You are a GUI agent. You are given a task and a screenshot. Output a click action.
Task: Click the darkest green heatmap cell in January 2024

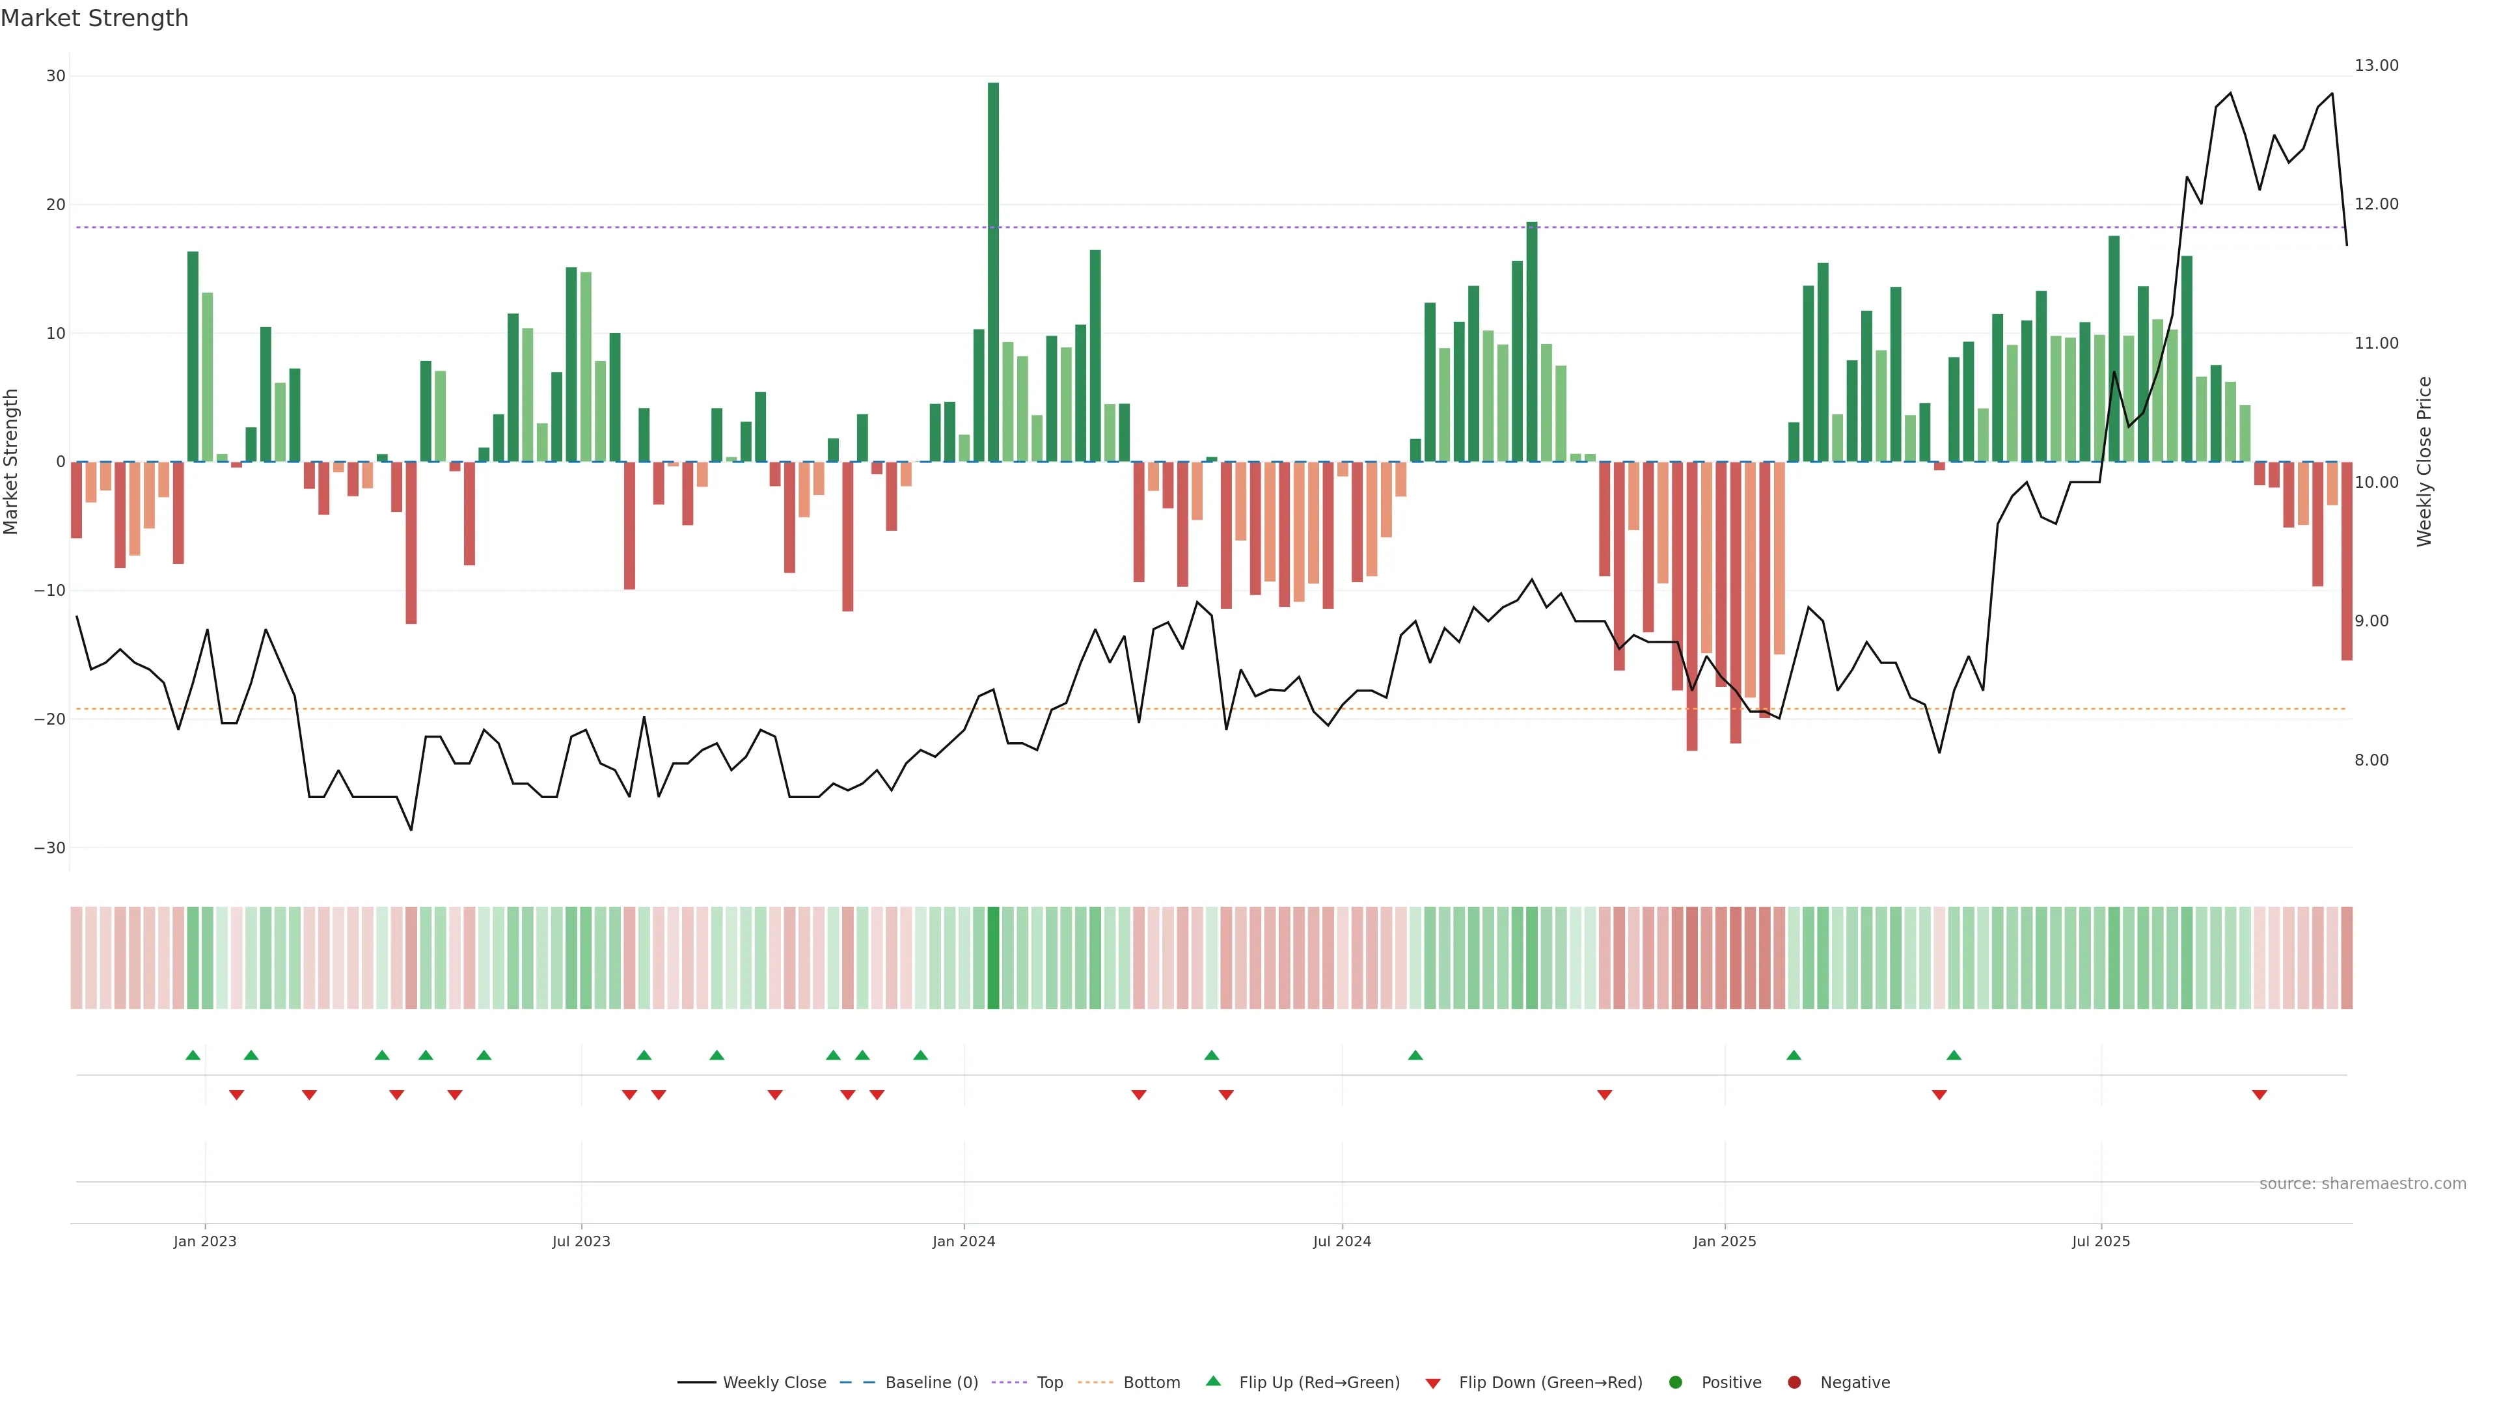tap(993, 957)
